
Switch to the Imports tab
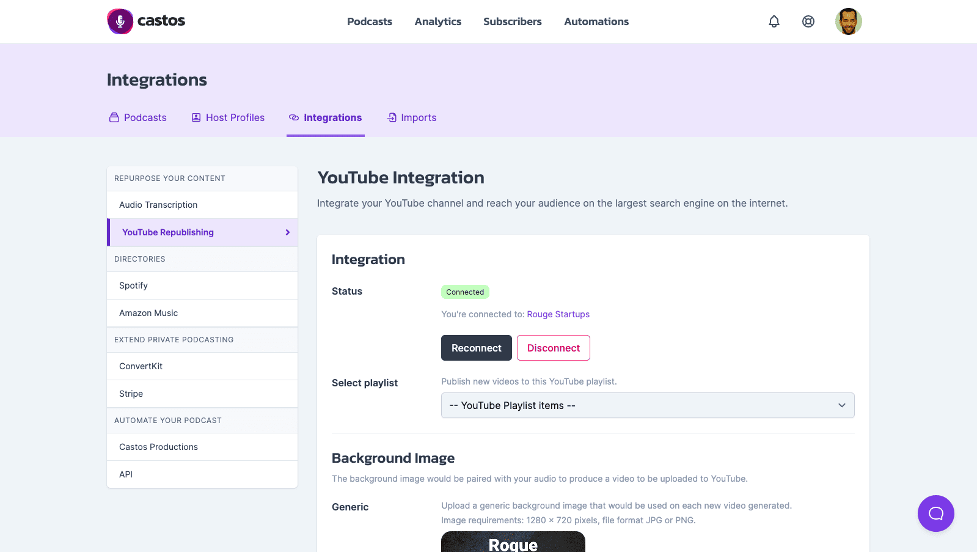pyautogui.click(x=412, y=117)
